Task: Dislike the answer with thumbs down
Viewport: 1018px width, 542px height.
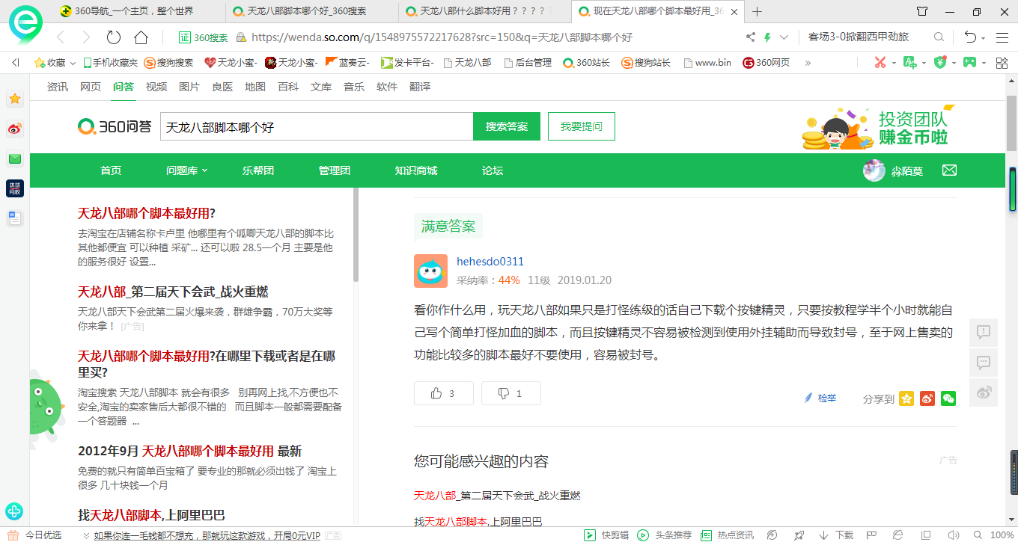Action: point(510,393)
